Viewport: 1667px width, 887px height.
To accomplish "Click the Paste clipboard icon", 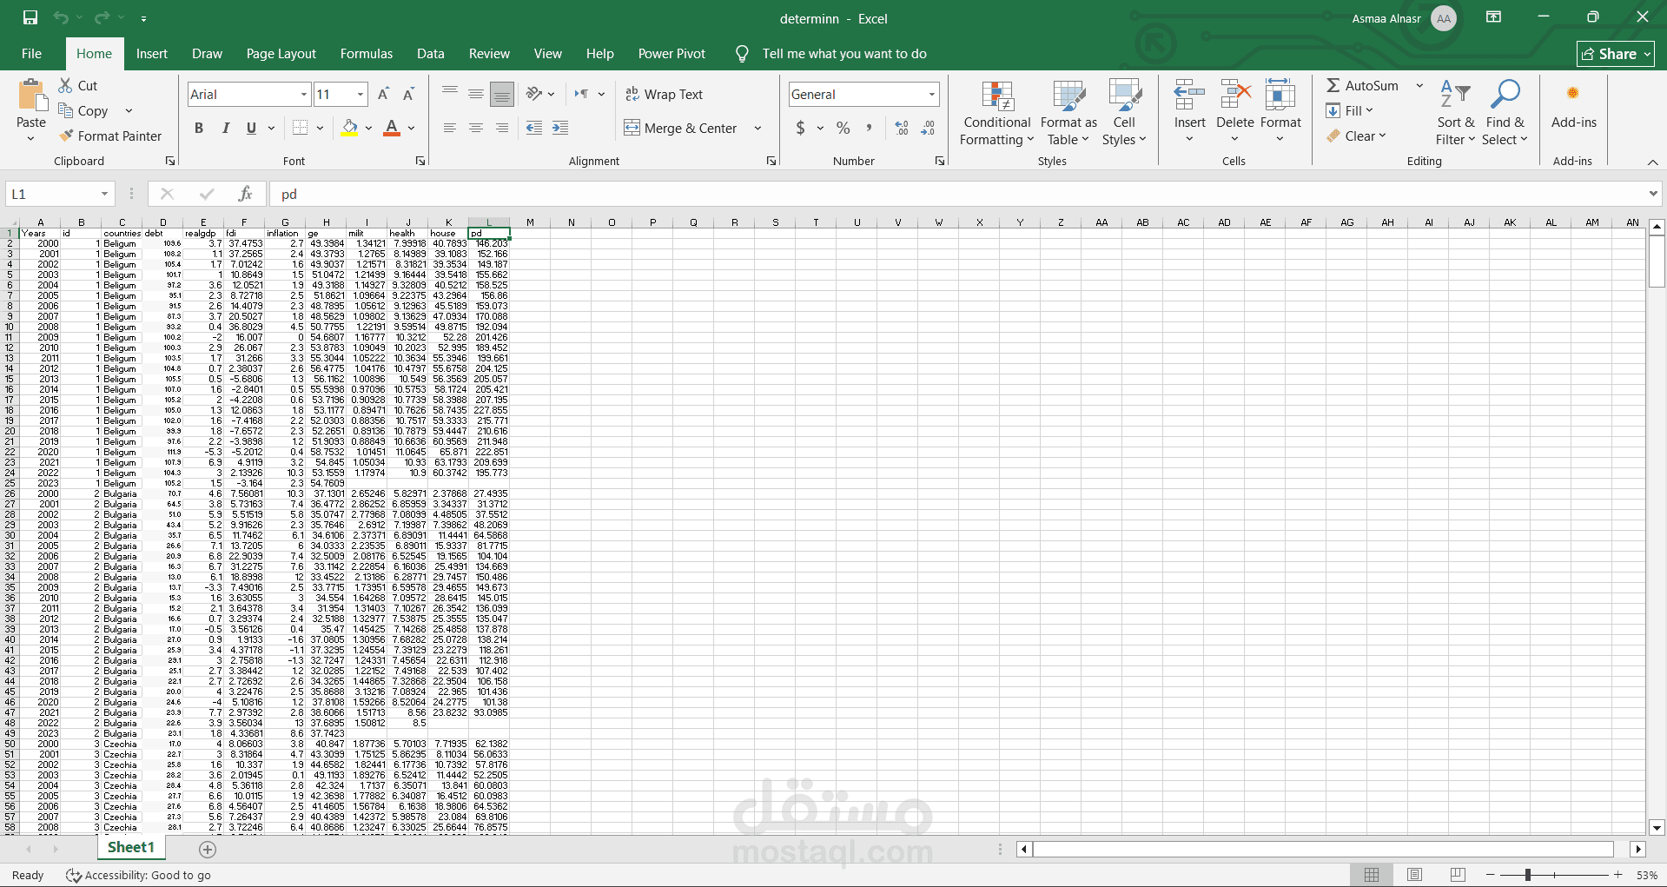I will [x=32, y=95].
